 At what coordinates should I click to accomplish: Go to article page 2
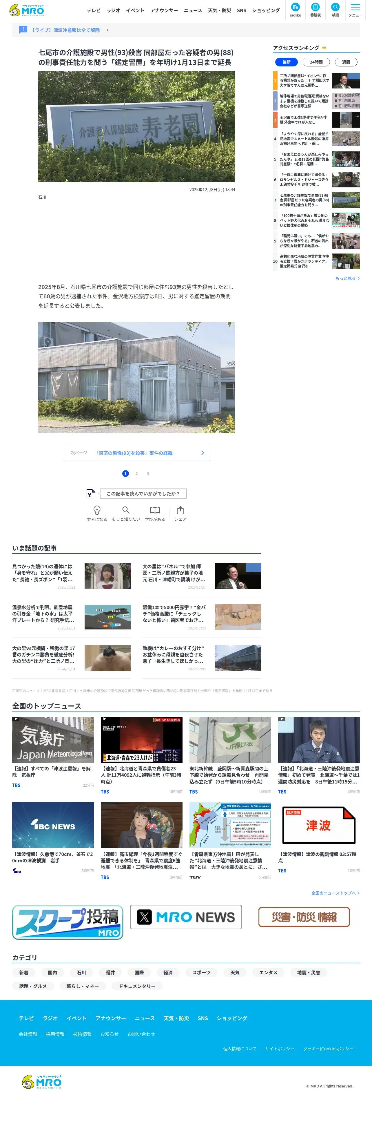[136, 474]
